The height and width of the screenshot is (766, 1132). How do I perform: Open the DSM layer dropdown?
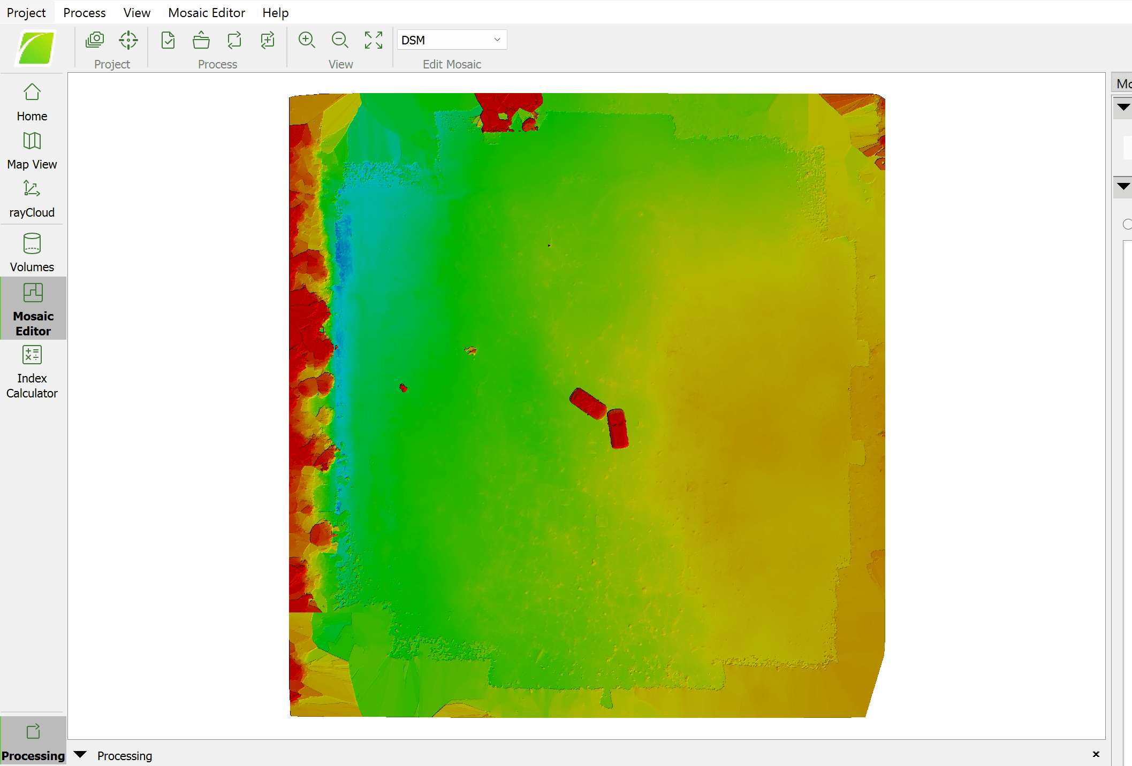(x=452, y=40)
